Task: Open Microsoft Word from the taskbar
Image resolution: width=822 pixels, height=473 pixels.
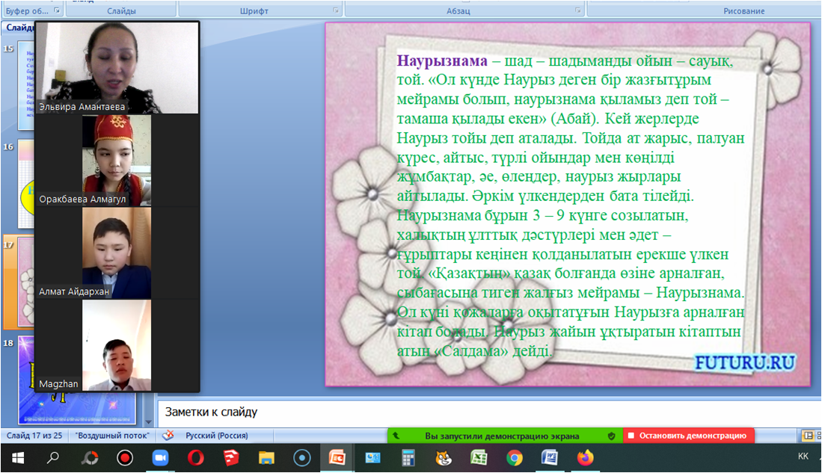Action: click(x=549, y=457)
